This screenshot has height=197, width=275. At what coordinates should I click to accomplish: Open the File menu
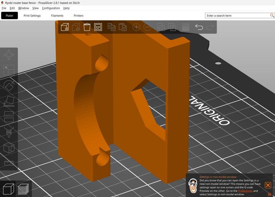point(4,8)
